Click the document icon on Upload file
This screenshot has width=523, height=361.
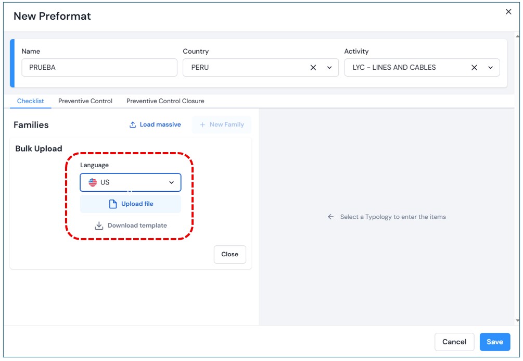[113, 204]
